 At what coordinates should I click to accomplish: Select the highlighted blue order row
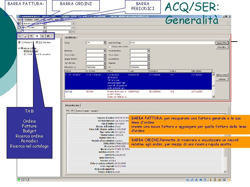pos(138,81)
